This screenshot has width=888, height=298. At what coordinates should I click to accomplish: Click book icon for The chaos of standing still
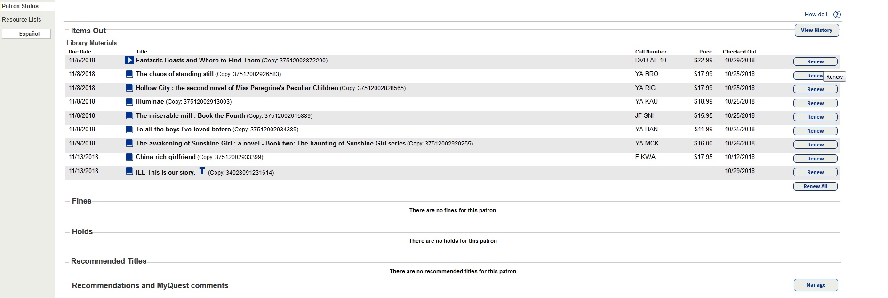point(129,74)
